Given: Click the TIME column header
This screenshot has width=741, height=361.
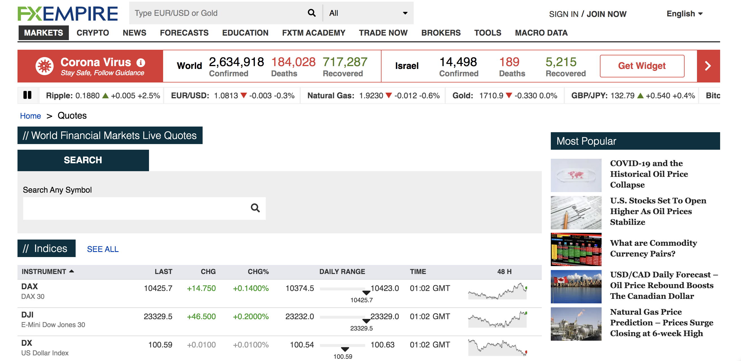Looking at the screenshot, I should tap(418, 271).
